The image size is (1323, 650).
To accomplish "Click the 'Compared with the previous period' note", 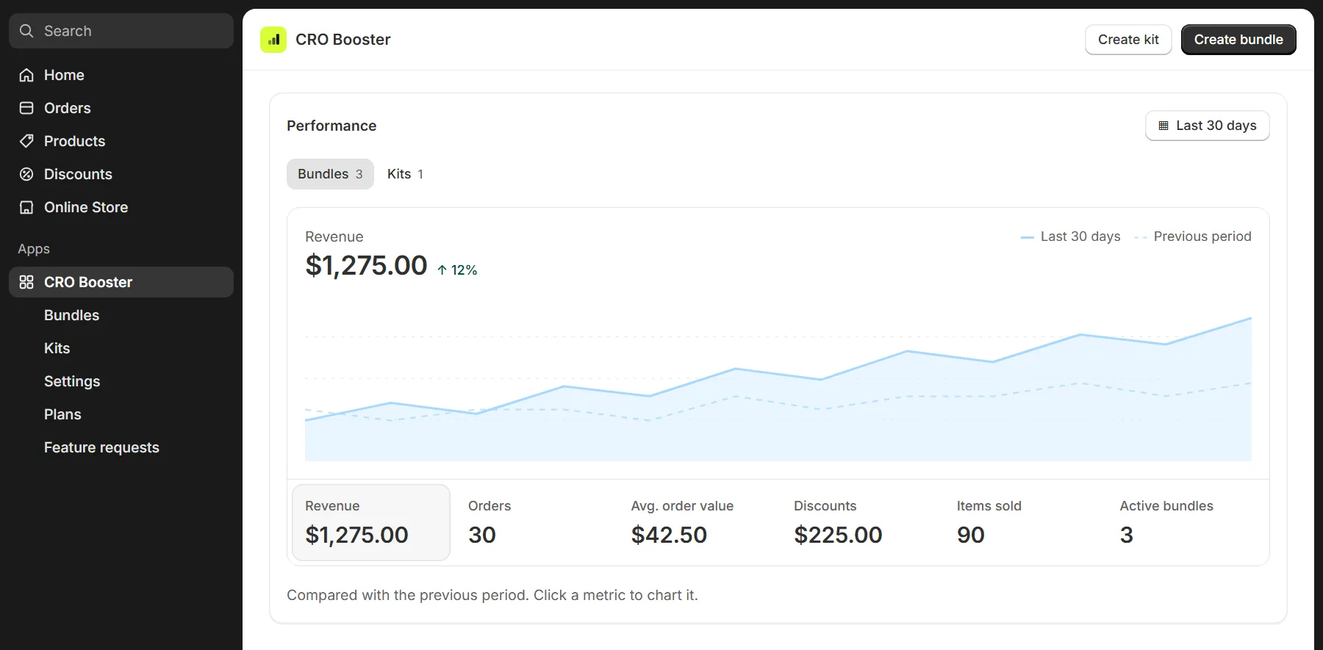I will pyautogui.click(x=492, y=595).
